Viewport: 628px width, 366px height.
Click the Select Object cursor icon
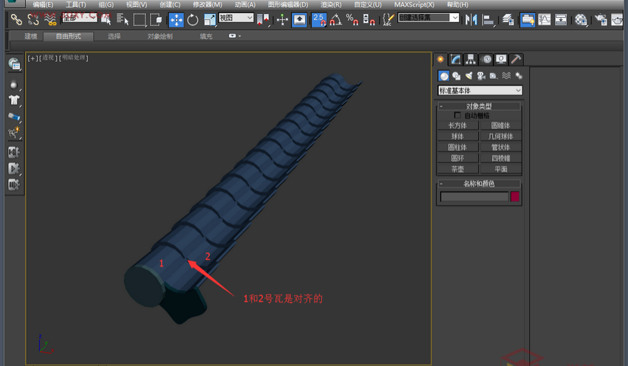click(x=106, y=19)
